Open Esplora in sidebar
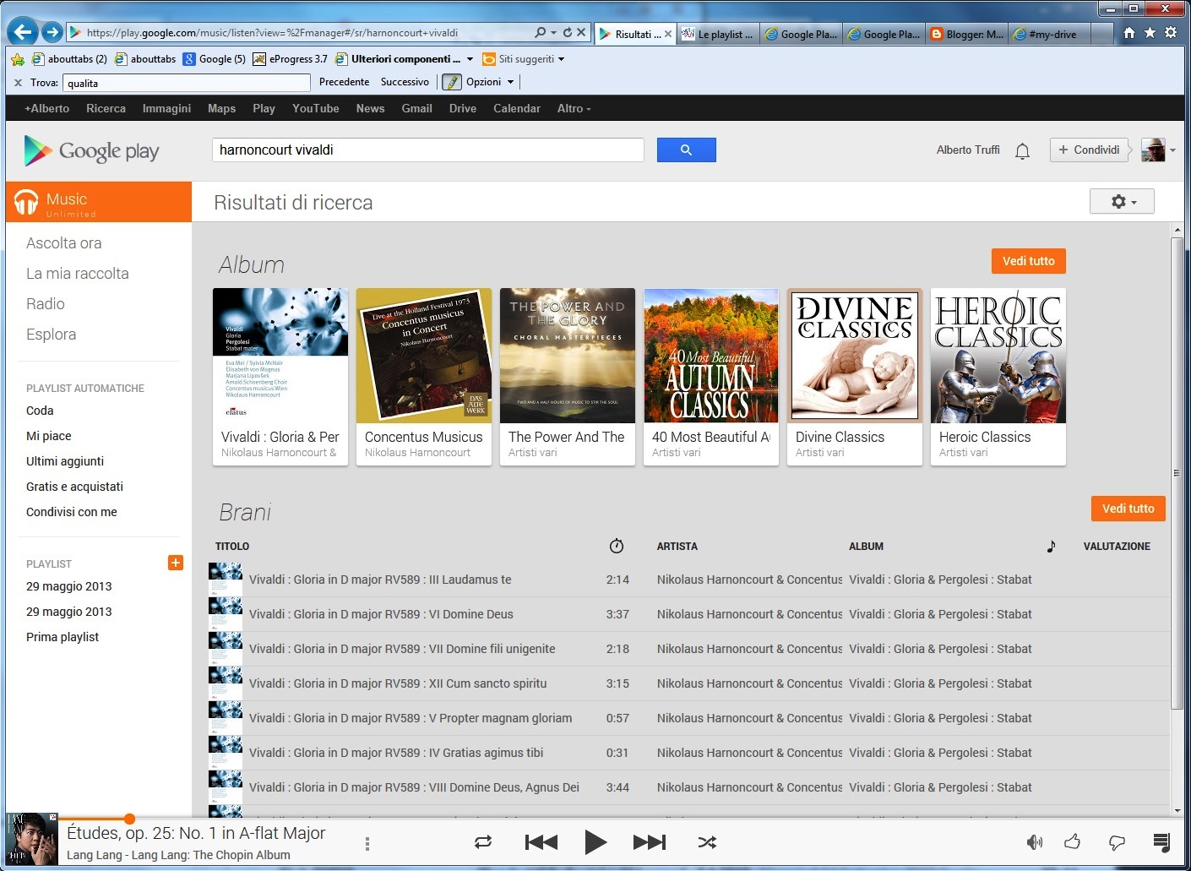This screenshot has height=871, width=1191. pyautogui.click(x=51, y=335)
